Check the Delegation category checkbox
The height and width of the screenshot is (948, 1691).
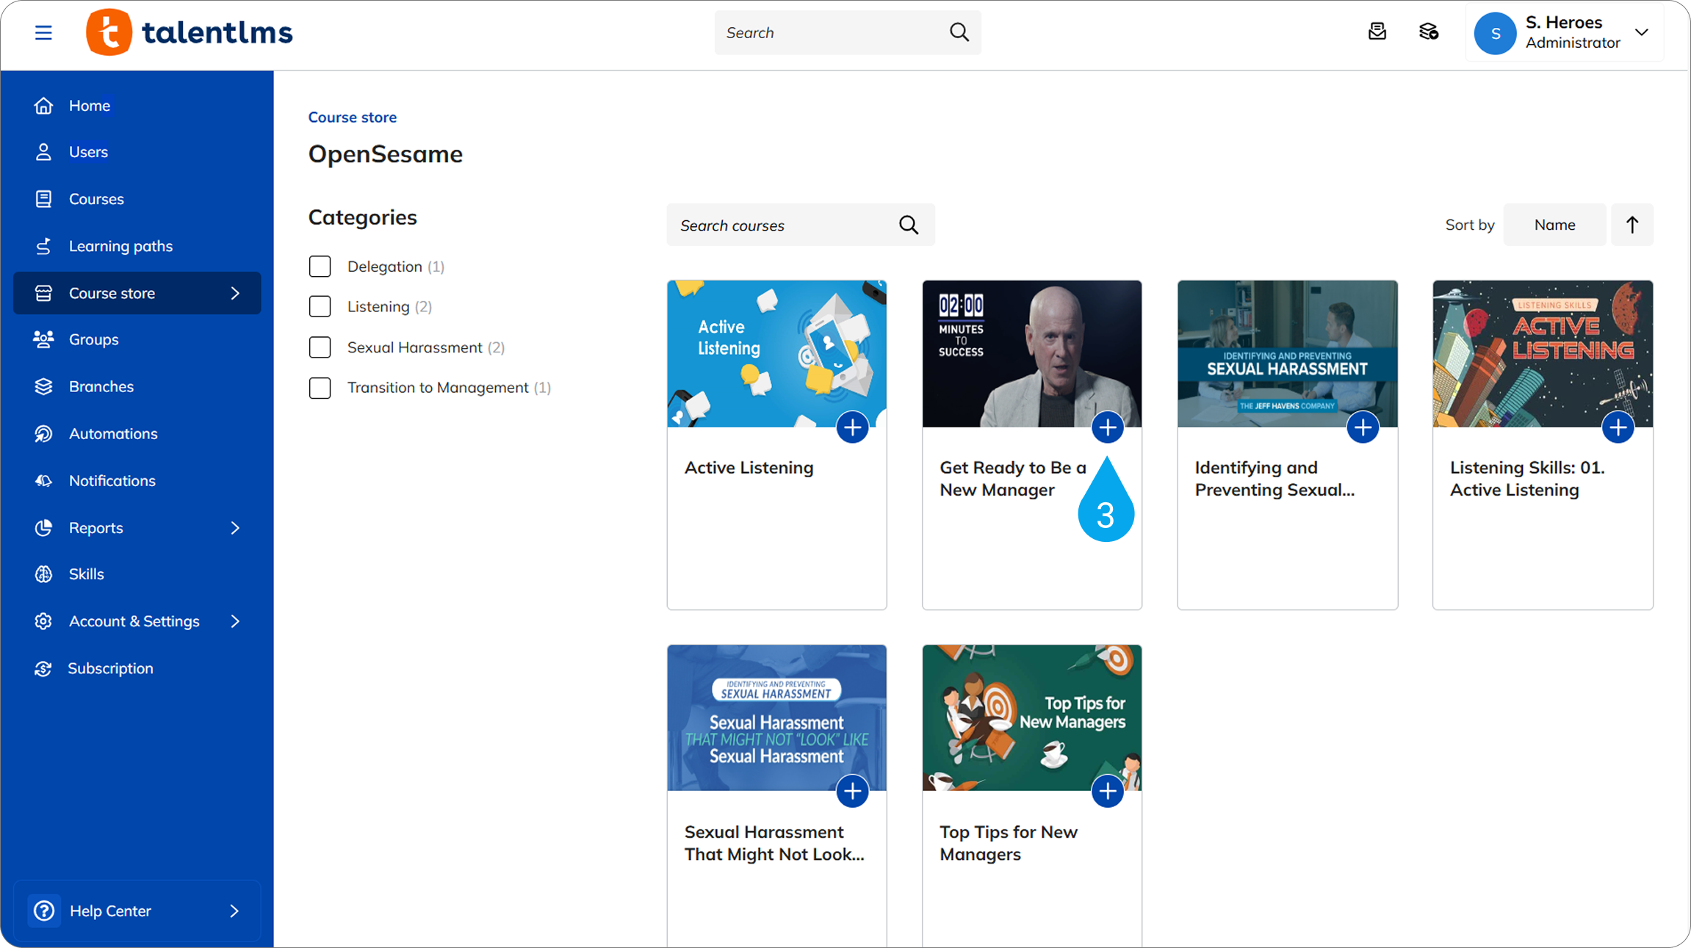(320, 267)
